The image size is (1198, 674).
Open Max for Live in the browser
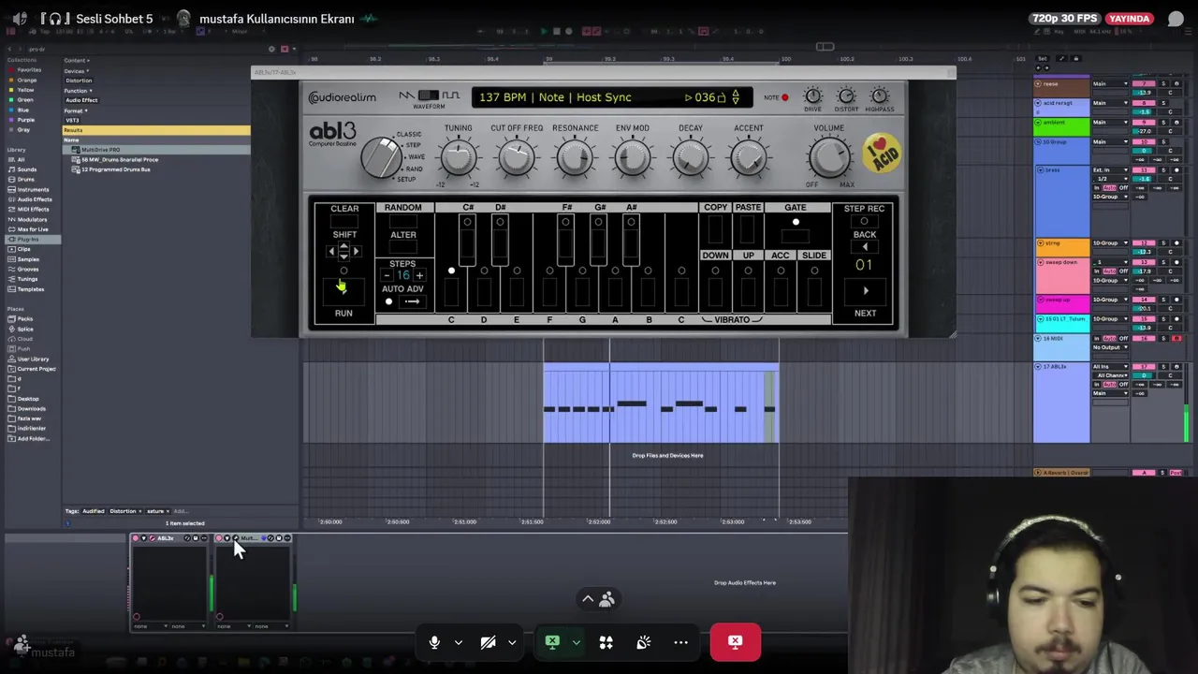(x=33, y=229)
